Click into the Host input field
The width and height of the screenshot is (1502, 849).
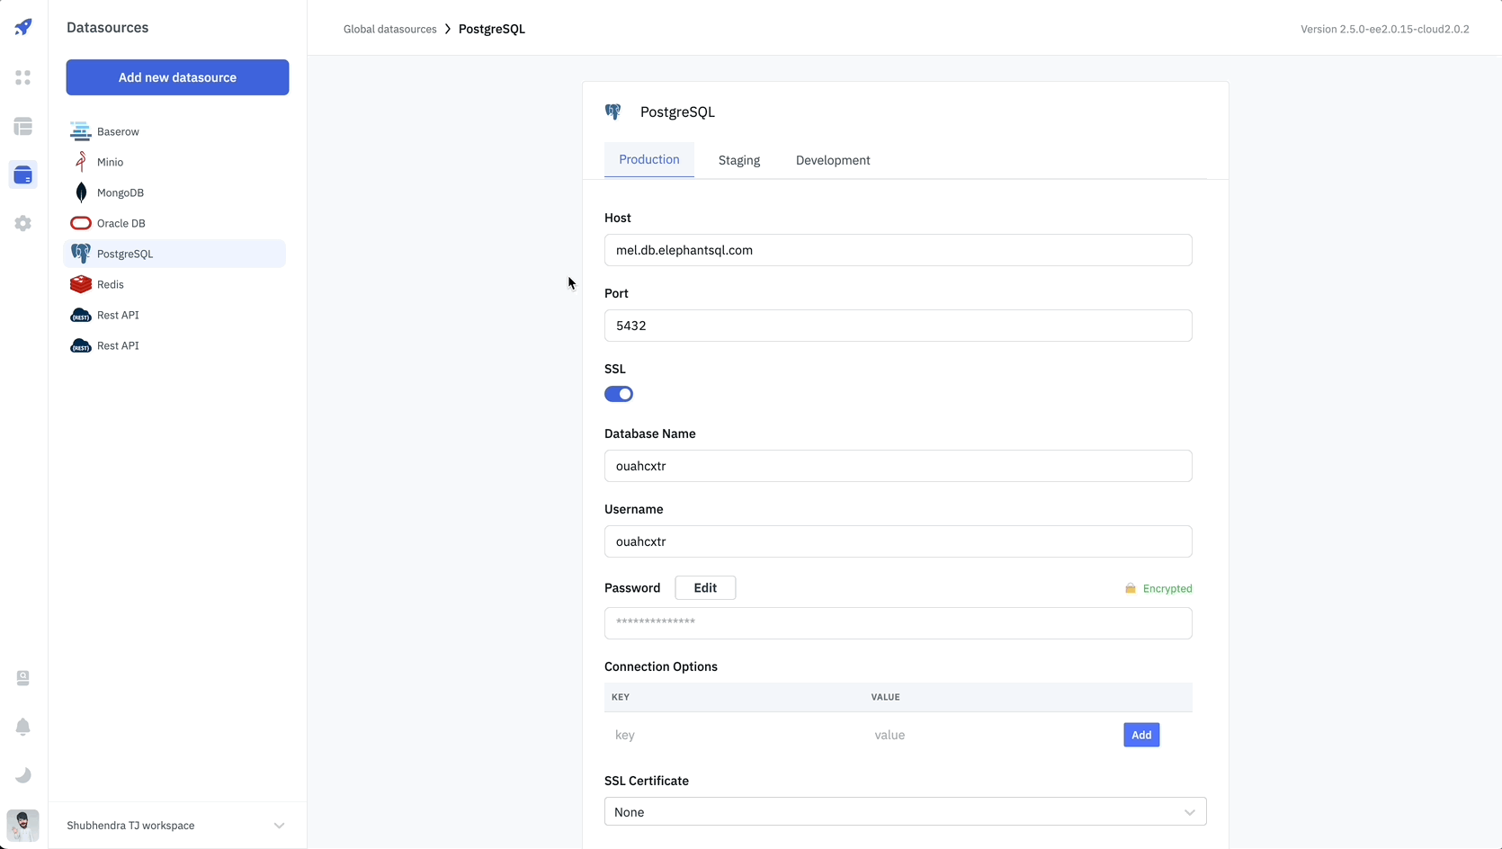point(898,250)
